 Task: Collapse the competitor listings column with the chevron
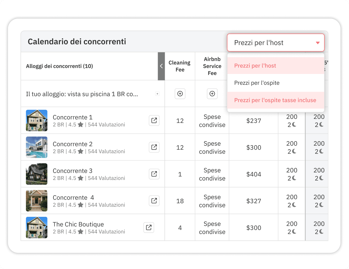click(x=161, y=66)
